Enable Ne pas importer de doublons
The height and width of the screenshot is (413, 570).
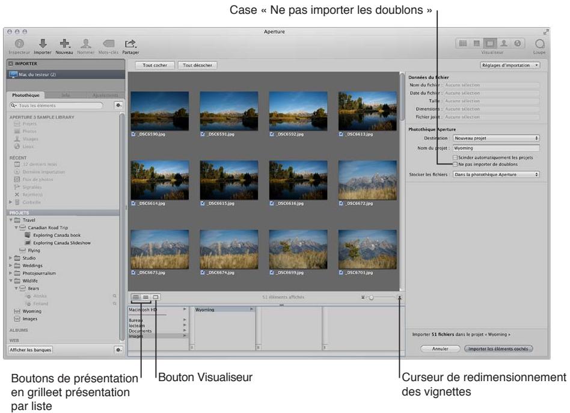(455, 164)
